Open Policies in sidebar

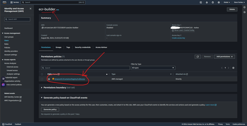click(x=7, y=48)
